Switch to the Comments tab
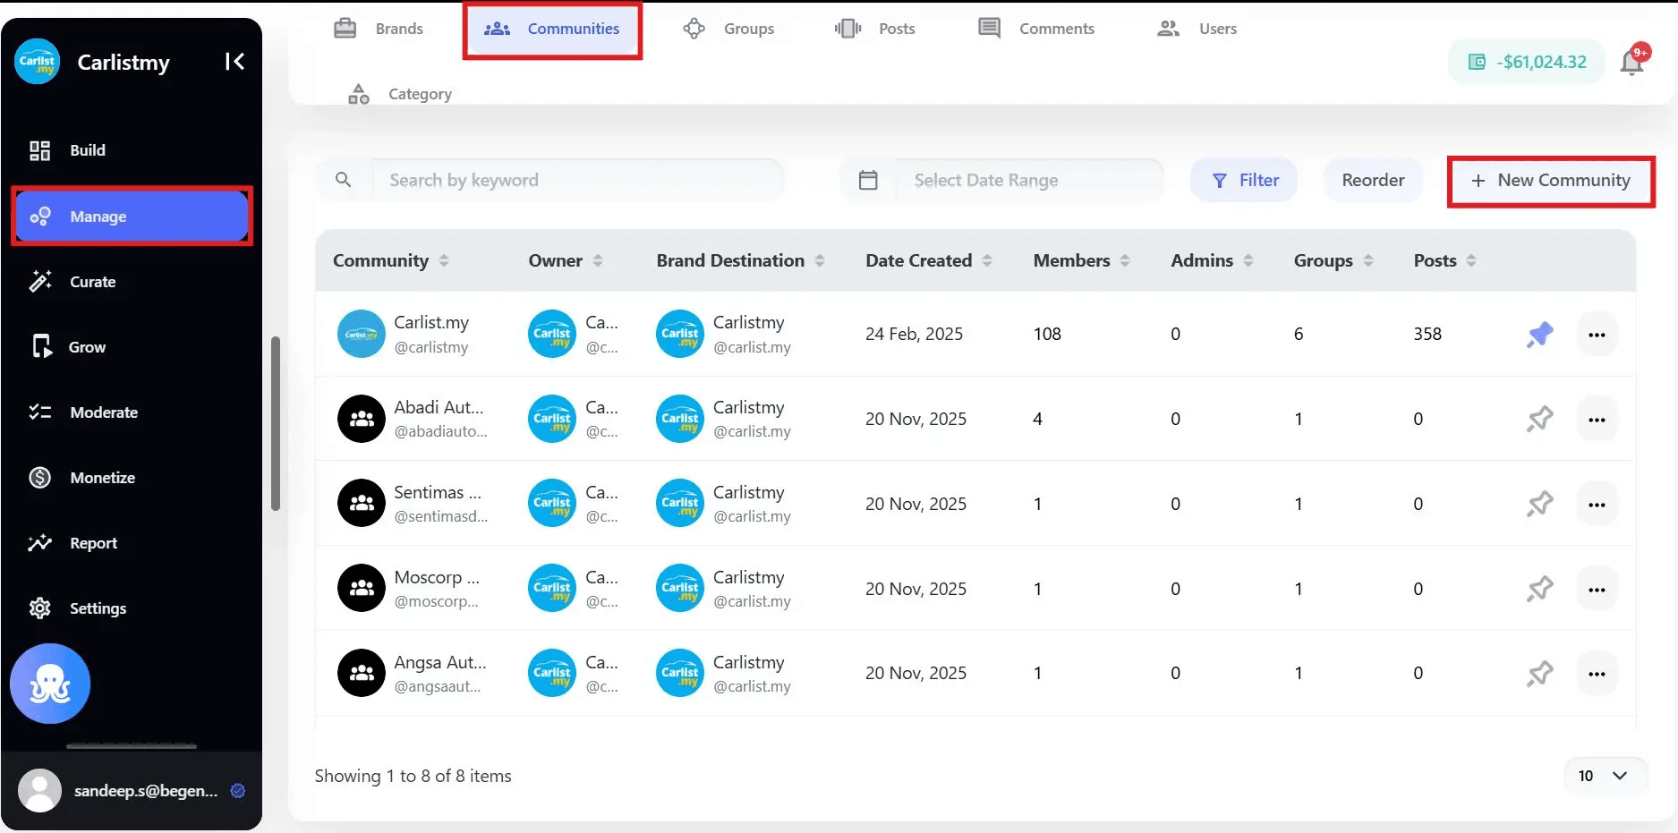The height and width of the screenshot is (833, 1678). (x=1036, y=29)
